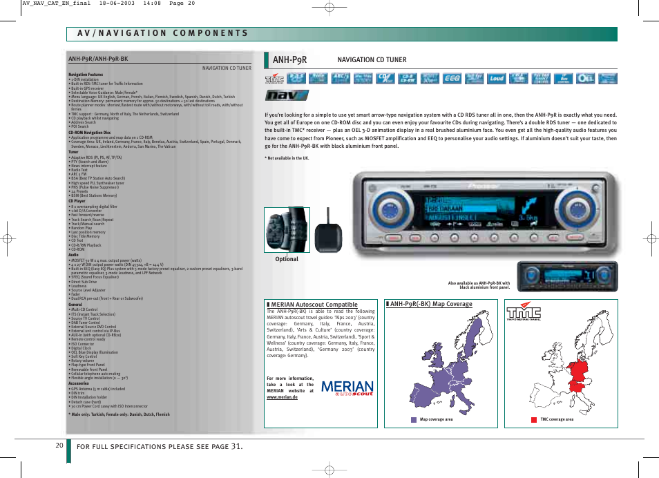Screen dimensions: 659x478
Task: Click the 'AV/NAVIGATION COMPONENTS' header
Action: point(162,33)
